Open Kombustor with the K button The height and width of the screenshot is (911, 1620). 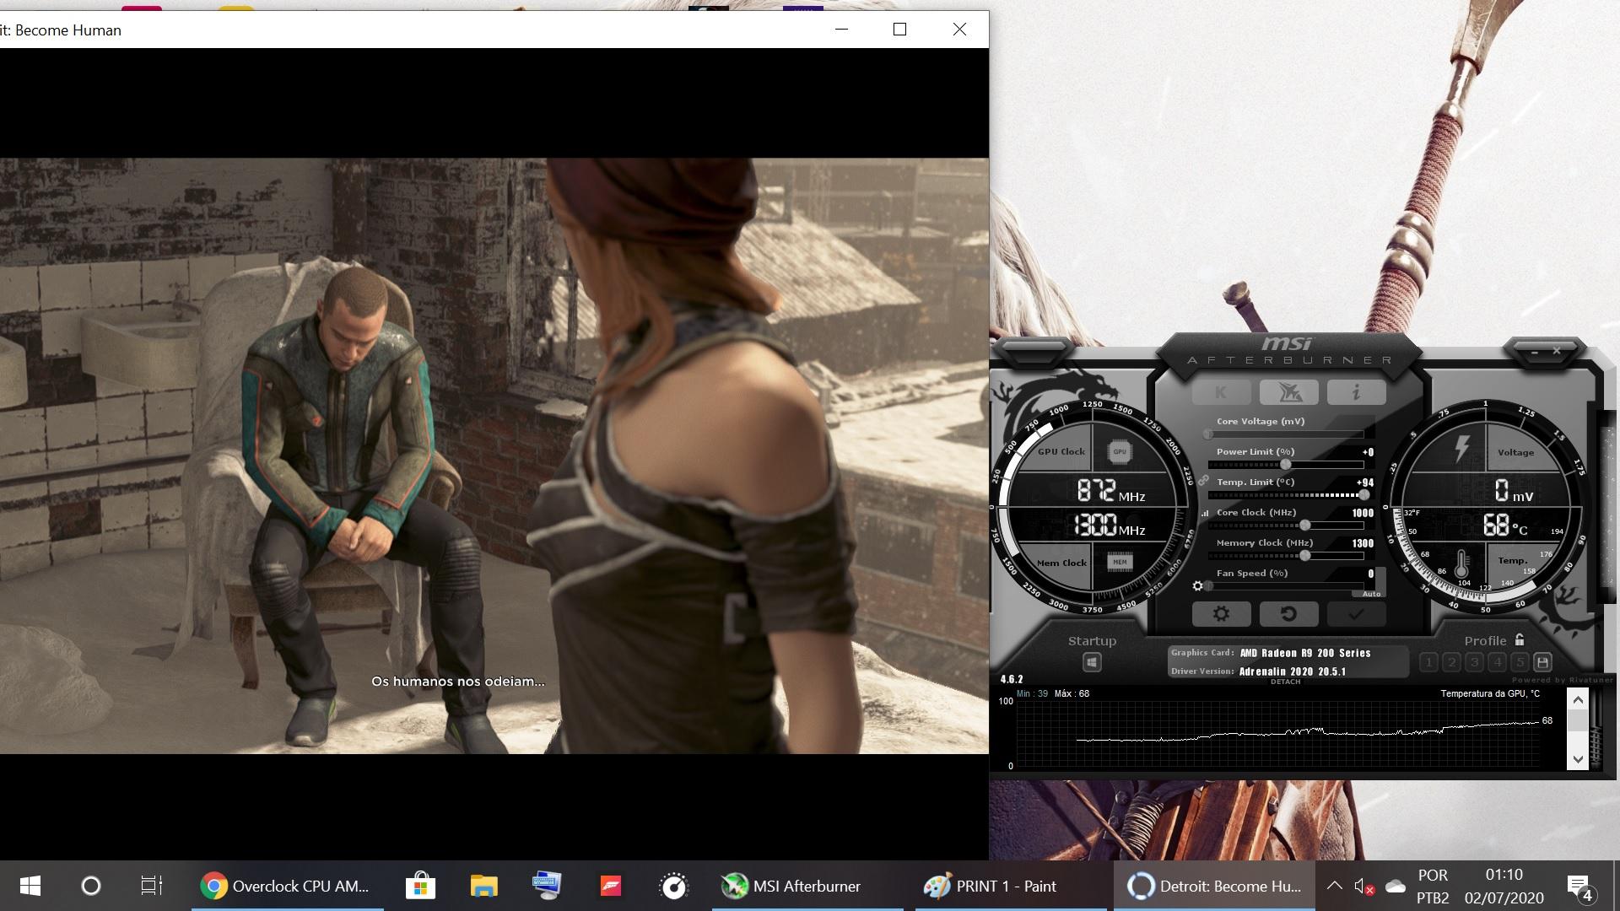point(1221,392)
